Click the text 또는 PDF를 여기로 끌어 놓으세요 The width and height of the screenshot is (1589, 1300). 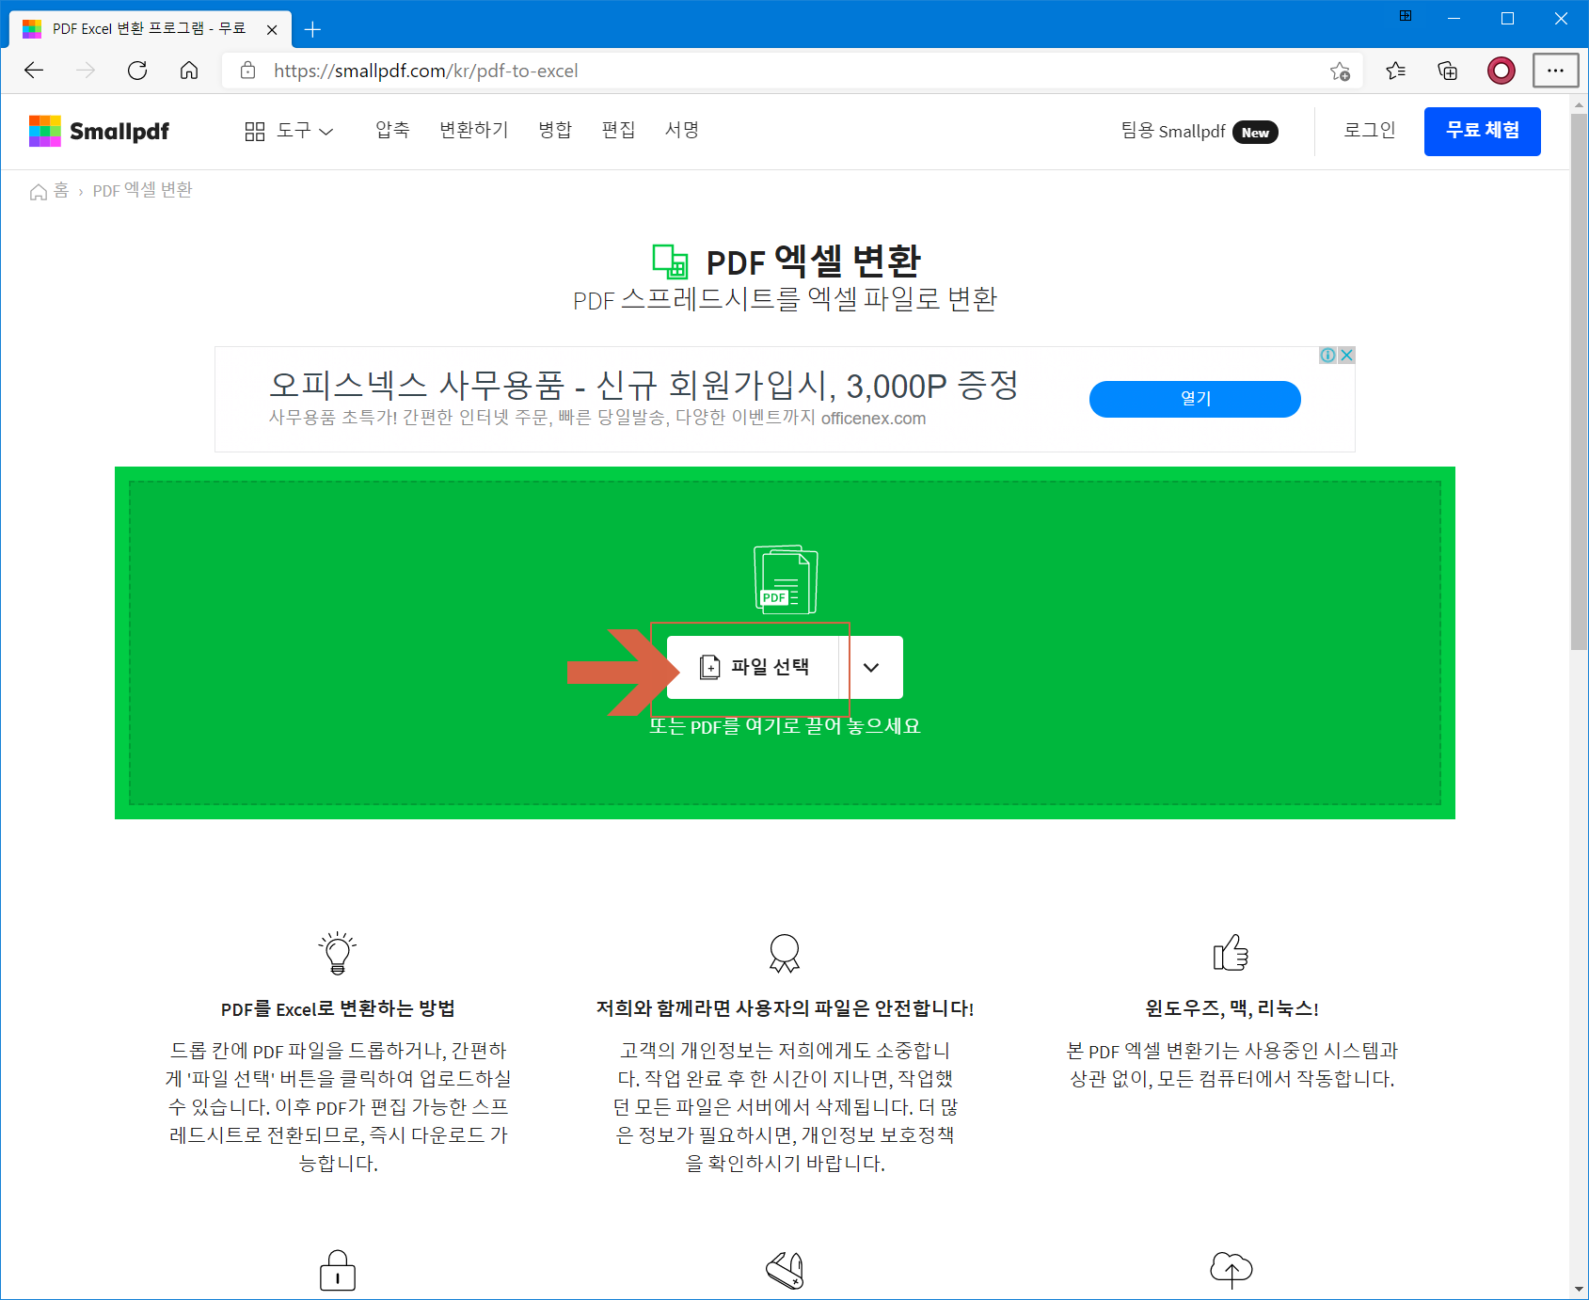click(x=785, y=726)
